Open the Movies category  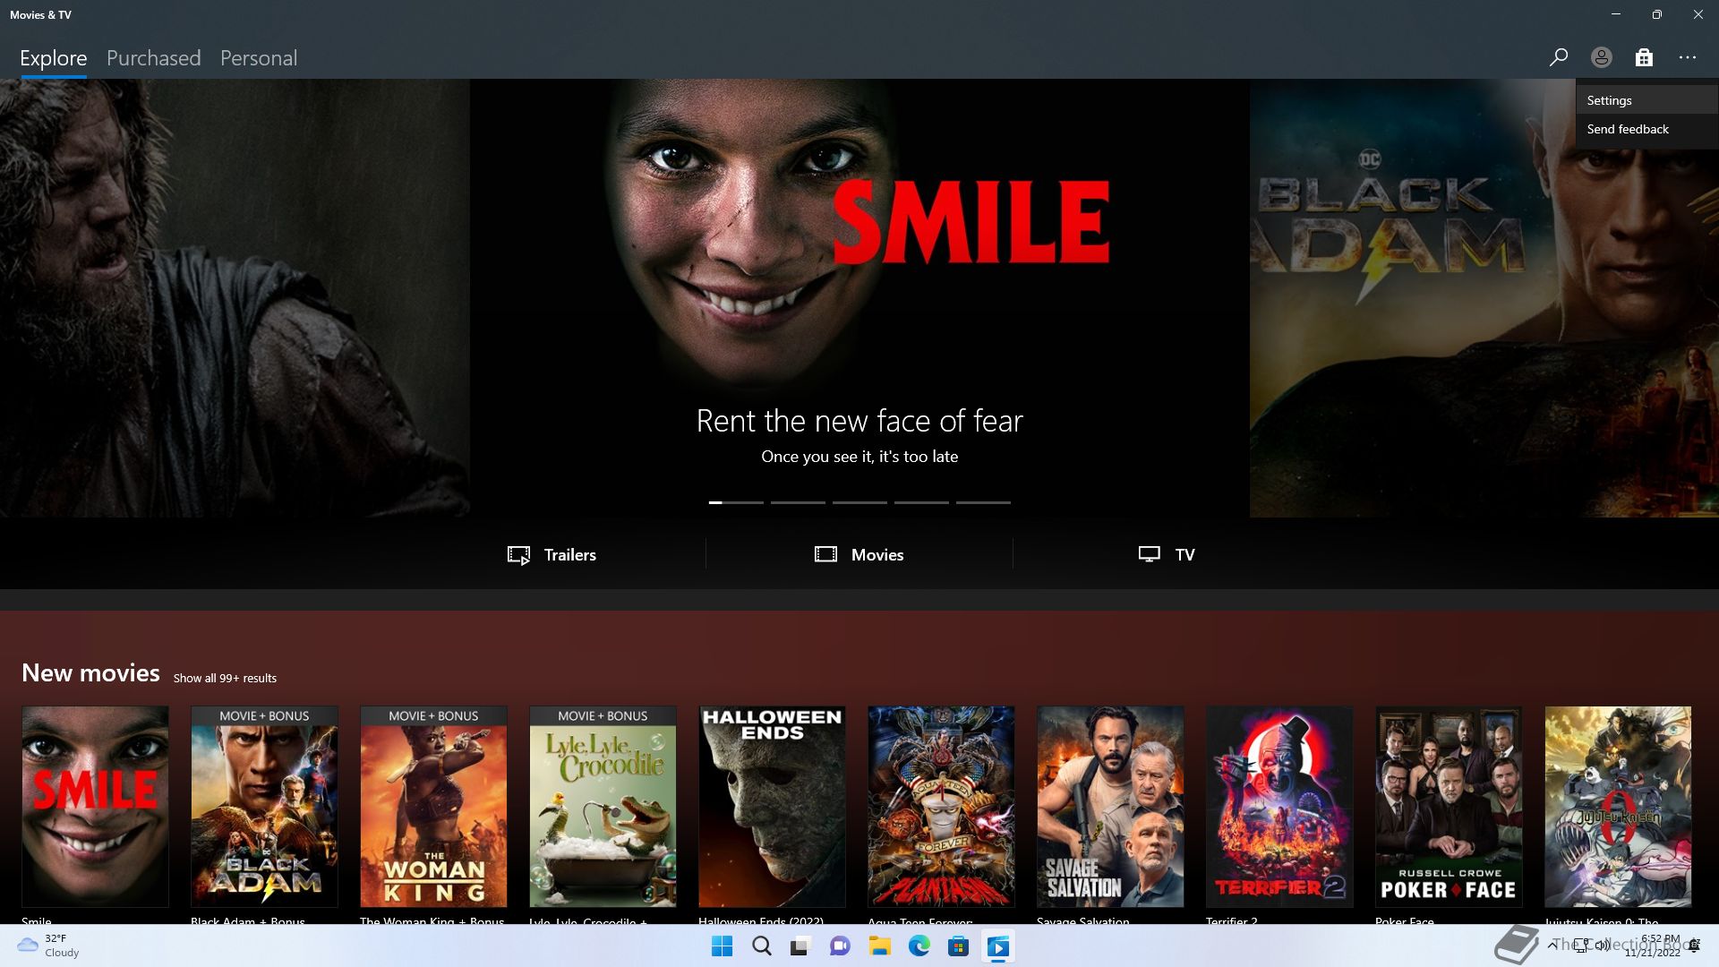pyautogui.click(x=859, y=554)
